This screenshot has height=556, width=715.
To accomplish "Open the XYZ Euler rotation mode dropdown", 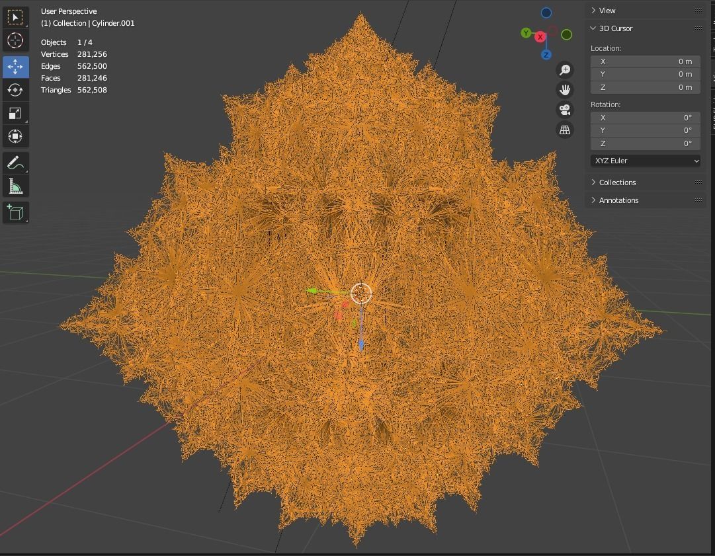I will click(x=646, y=161).
